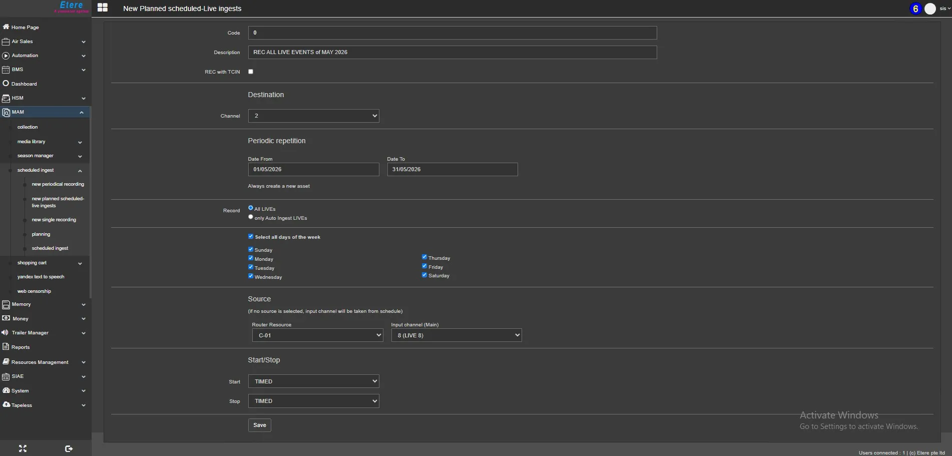
Task: Toggle Select all days of the week
Action: point(251,237)
